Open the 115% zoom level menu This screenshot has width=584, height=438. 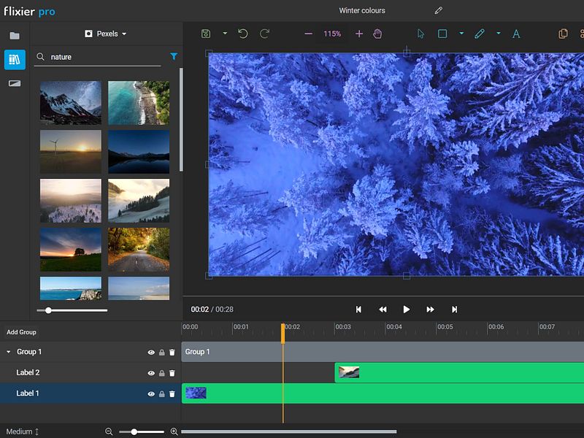[x=332, y=34]
